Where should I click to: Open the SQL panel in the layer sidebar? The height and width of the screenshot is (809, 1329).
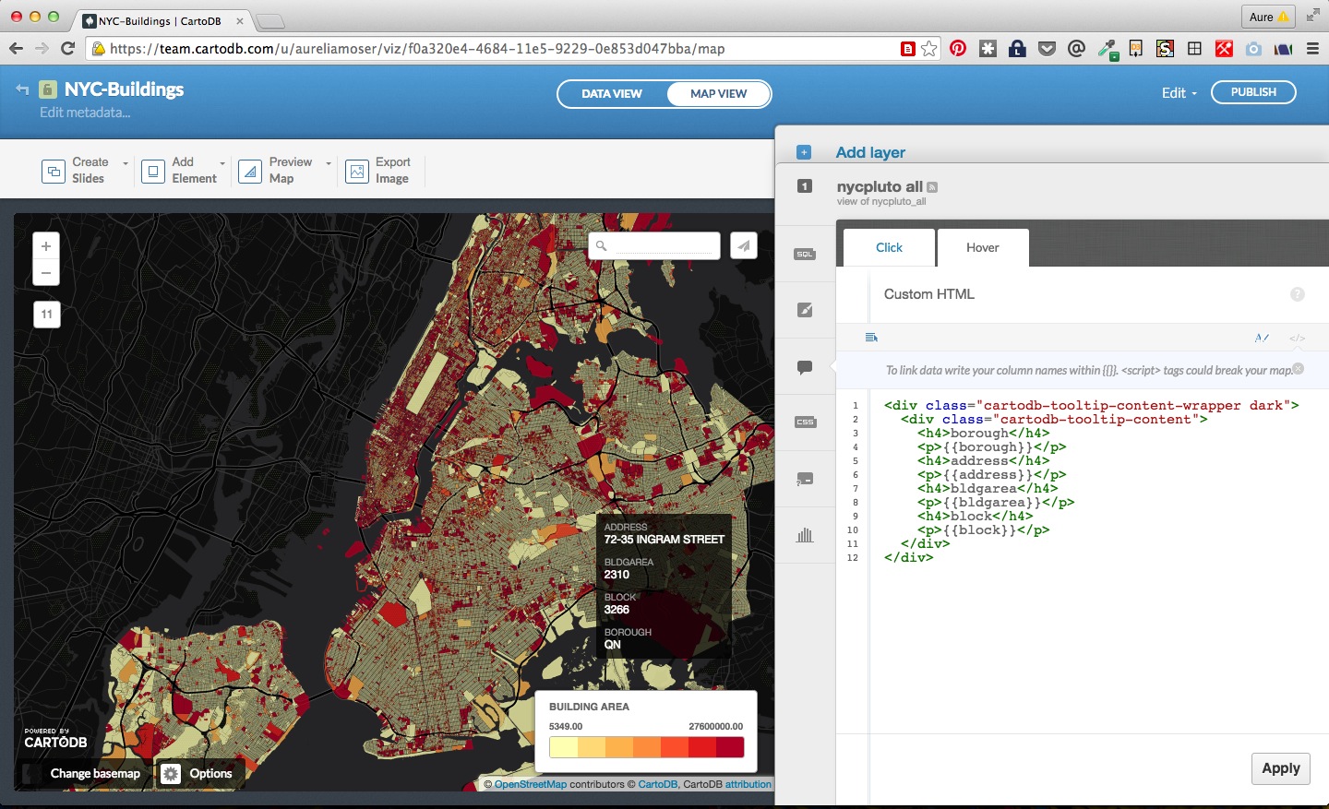805,254
